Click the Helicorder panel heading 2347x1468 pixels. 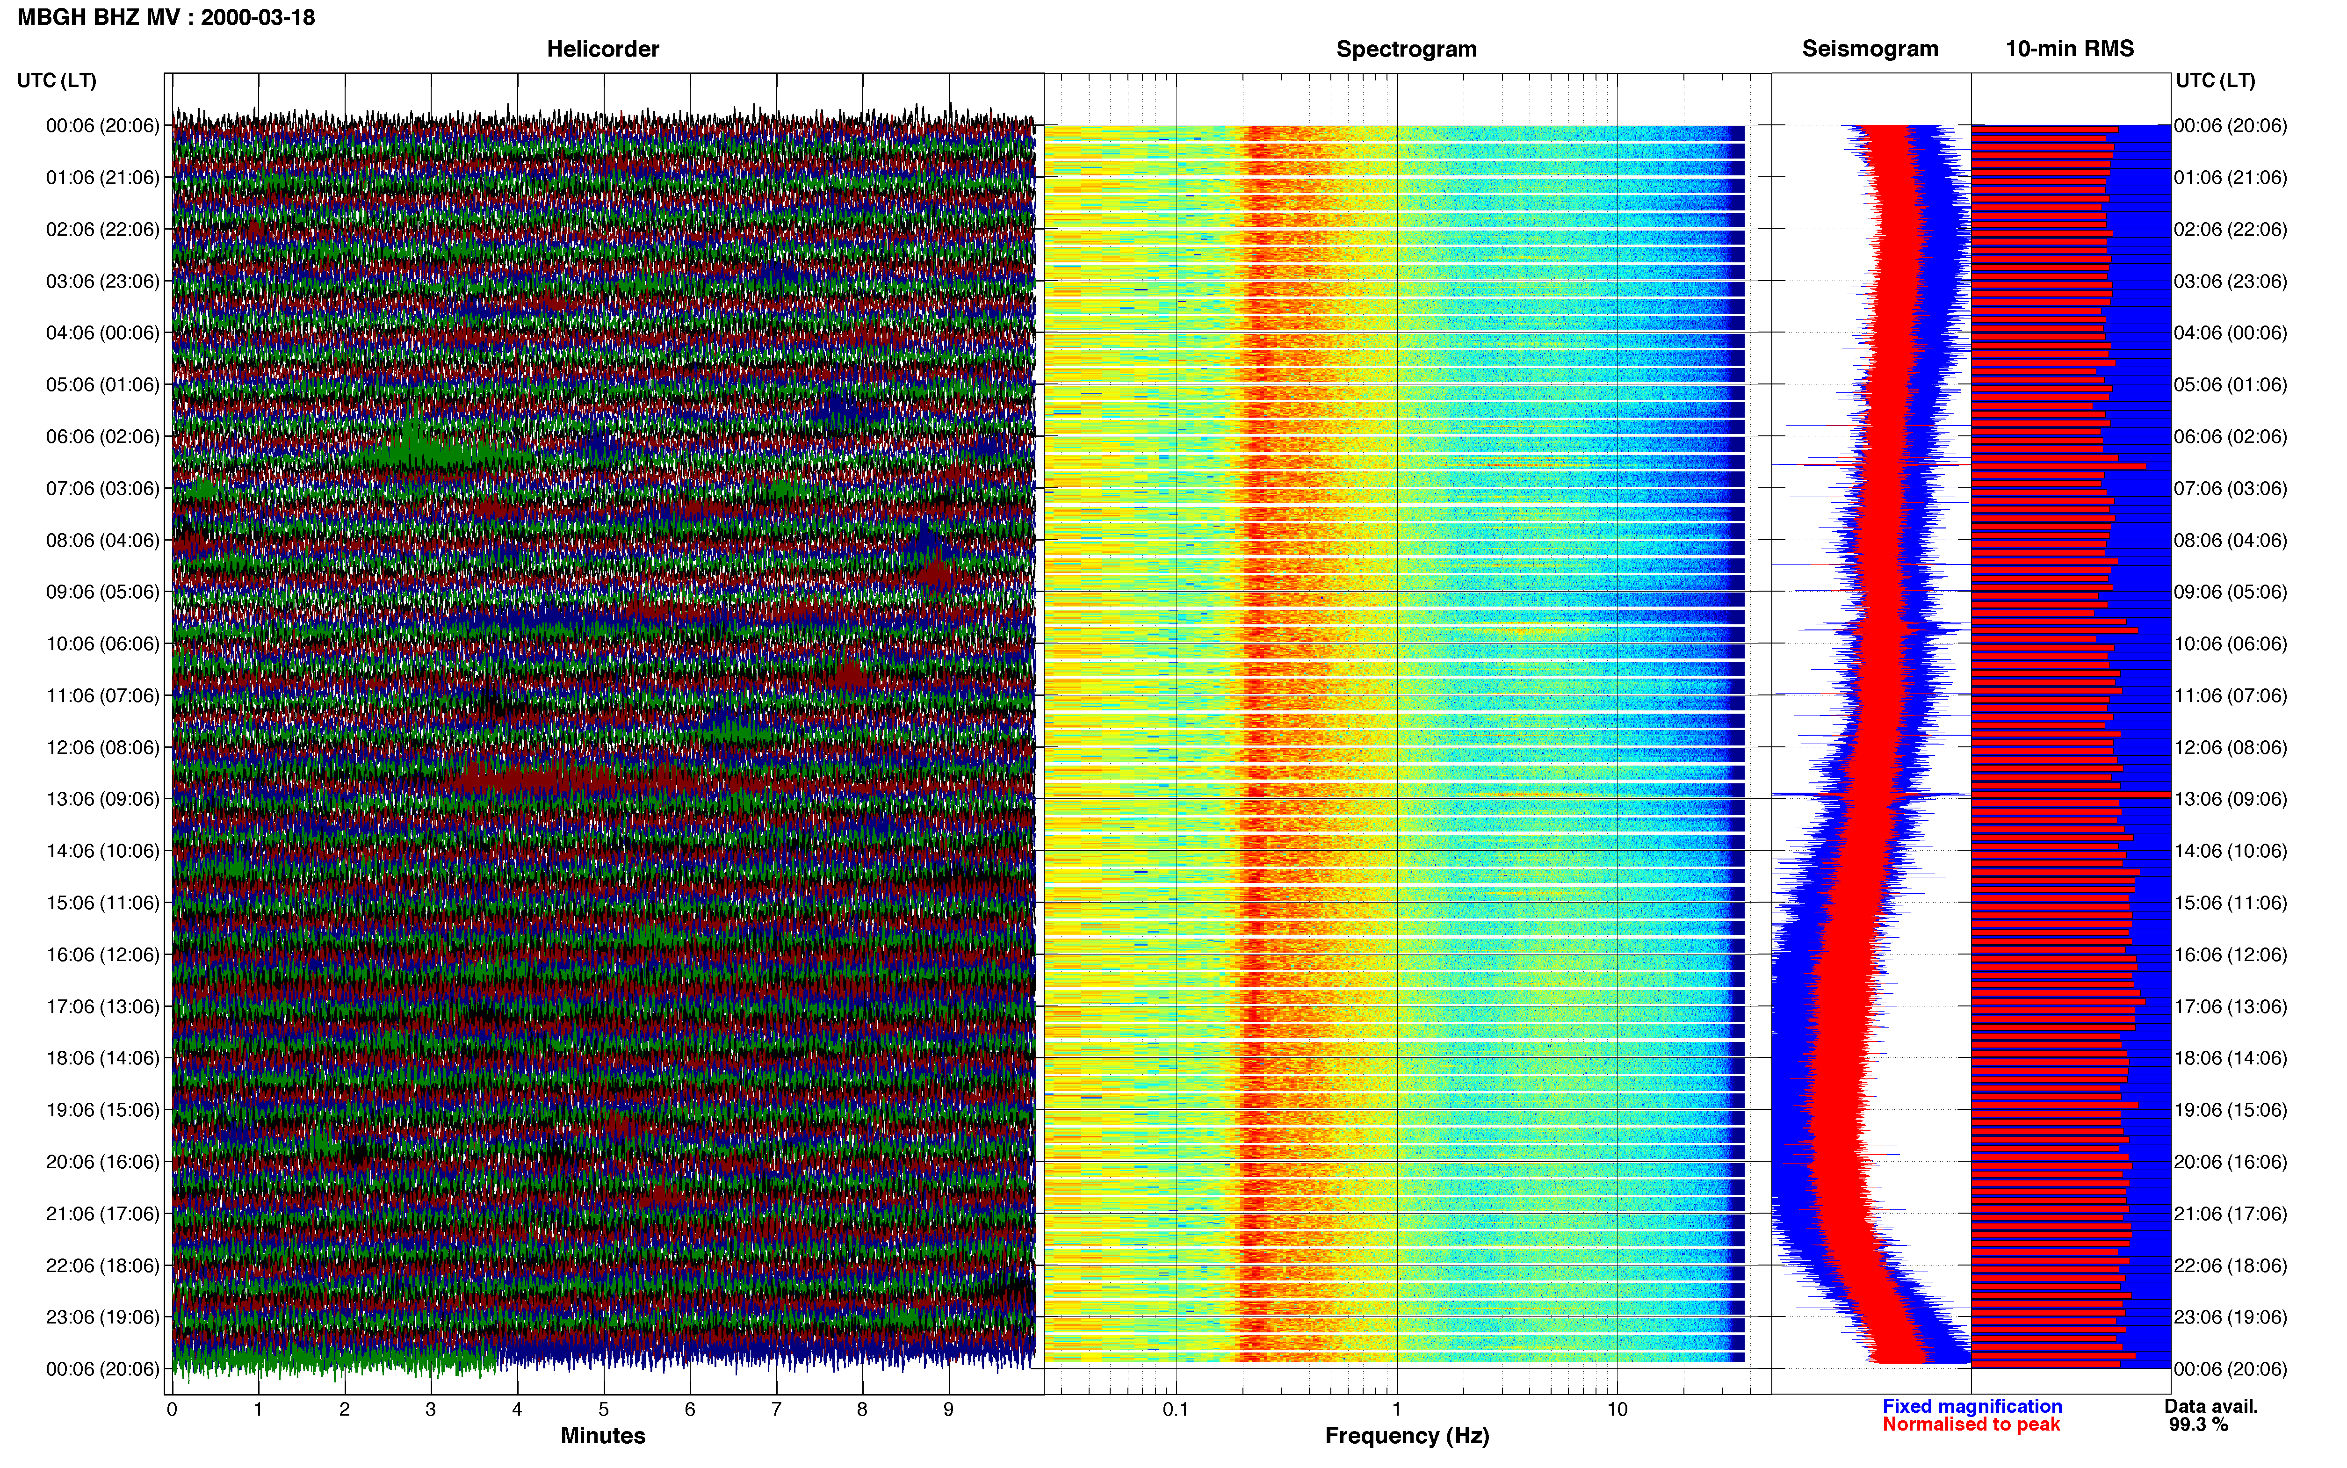[x=603, y=49]
